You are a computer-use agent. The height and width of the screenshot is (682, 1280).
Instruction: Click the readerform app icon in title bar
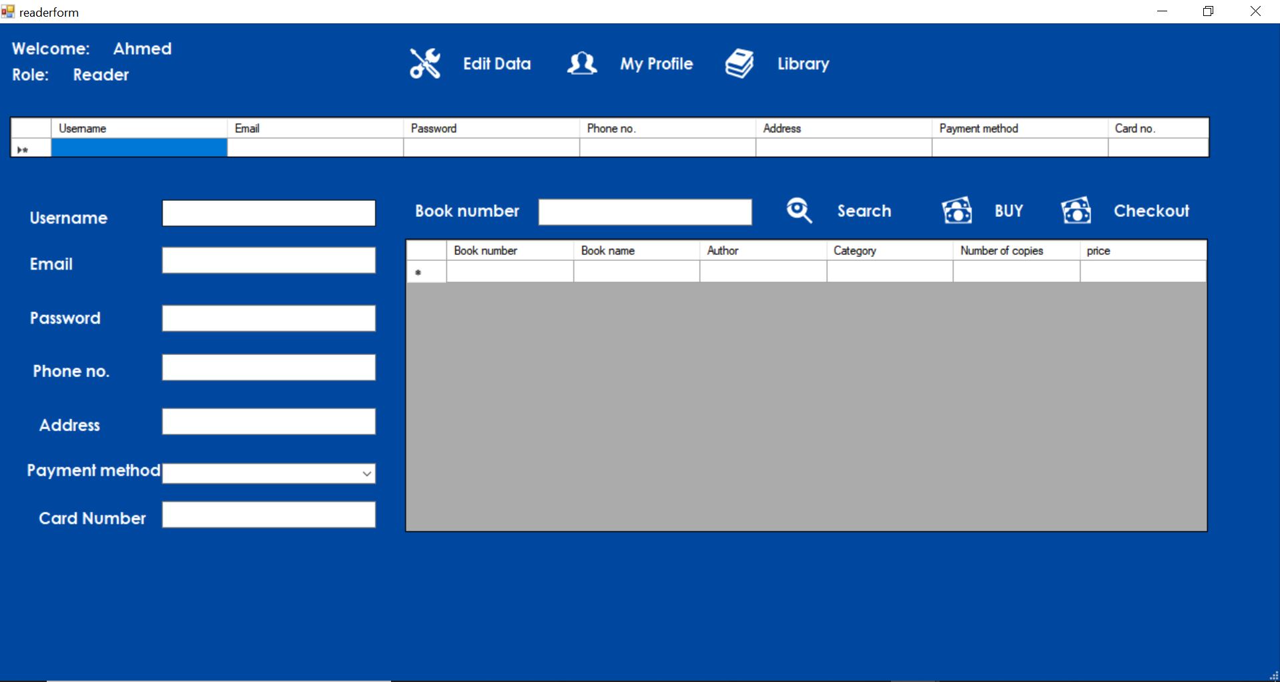[8, 11]
